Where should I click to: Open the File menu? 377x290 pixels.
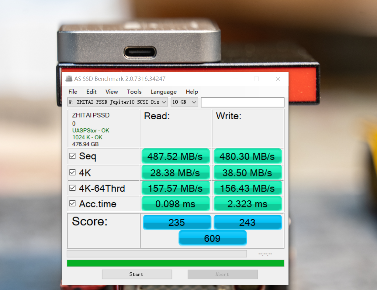pyautogui.click(x=73, y=92)
